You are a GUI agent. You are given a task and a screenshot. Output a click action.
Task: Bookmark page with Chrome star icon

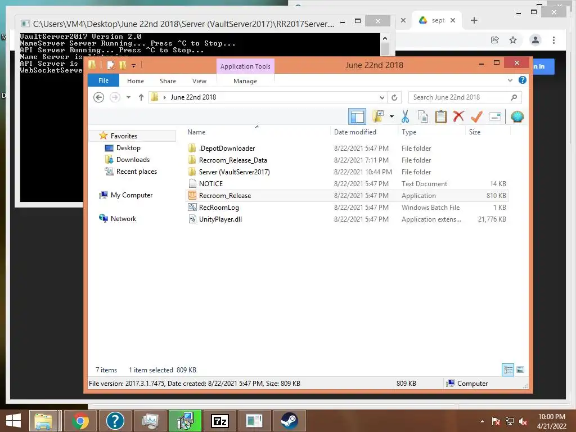pyautogui.click(x=513, y=40)
